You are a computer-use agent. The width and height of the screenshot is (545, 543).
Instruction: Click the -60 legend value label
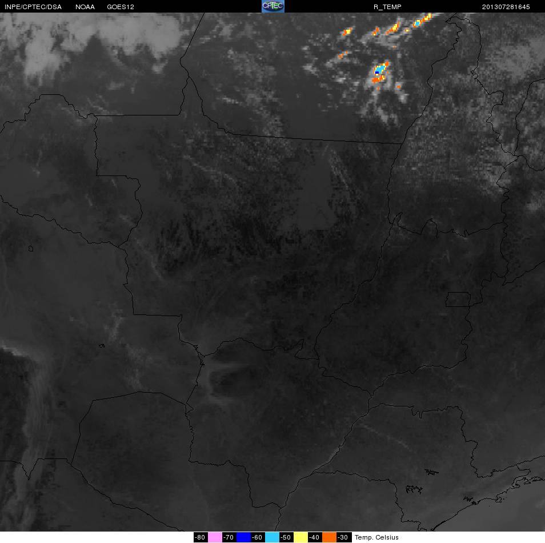tap(258, 537)
